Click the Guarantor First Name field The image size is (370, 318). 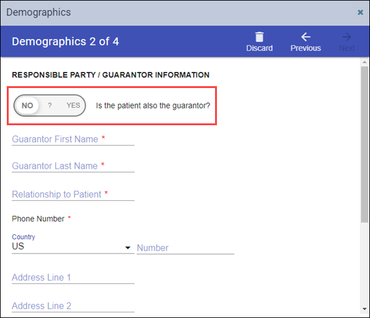(x=73, y=139)
